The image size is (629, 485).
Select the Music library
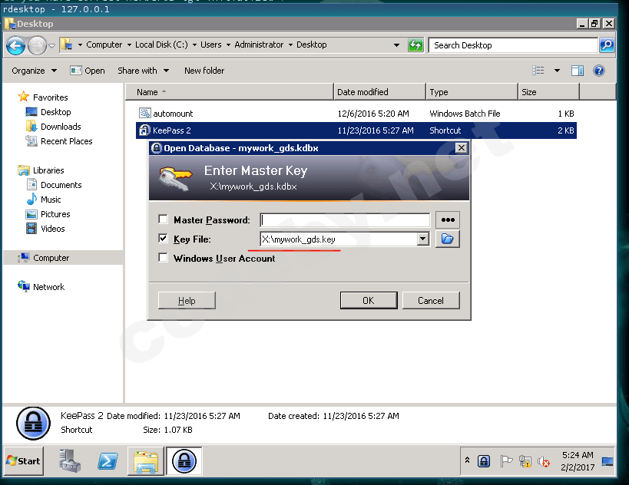click(51, 200)
